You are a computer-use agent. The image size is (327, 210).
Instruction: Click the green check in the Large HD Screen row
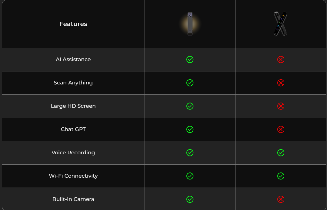click(x=190, y=106)
